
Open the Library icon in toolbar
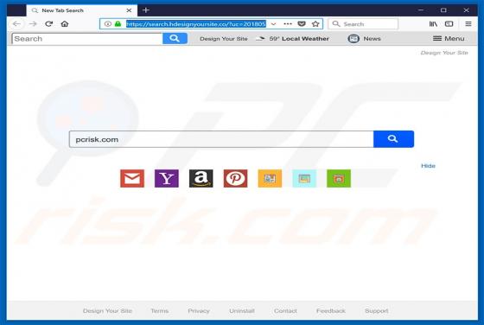433,23
